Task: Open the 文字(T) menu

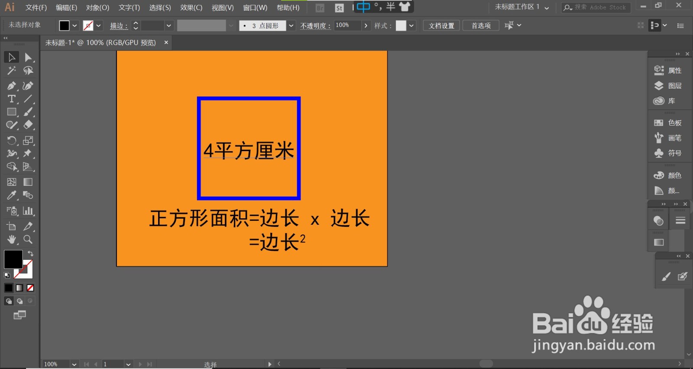Action: point(129,7)
